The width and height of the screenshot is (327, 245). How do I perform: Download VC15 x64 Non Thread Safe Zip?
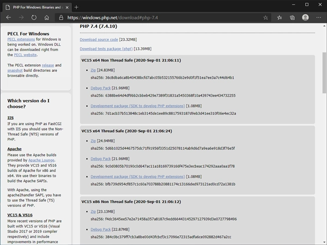pyautogui.click(x=93, y=70)
